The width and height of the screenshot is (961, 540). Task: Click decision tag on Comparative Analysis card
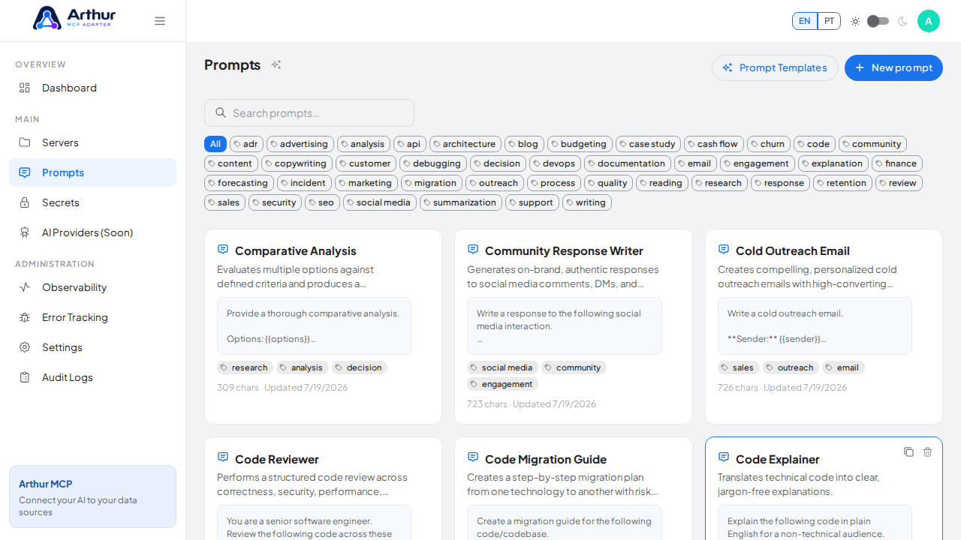360,367
